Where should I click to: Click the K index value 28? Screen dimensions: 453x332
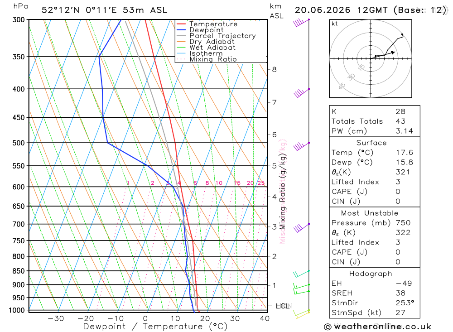pyautogui.click(x=400, y=111)
